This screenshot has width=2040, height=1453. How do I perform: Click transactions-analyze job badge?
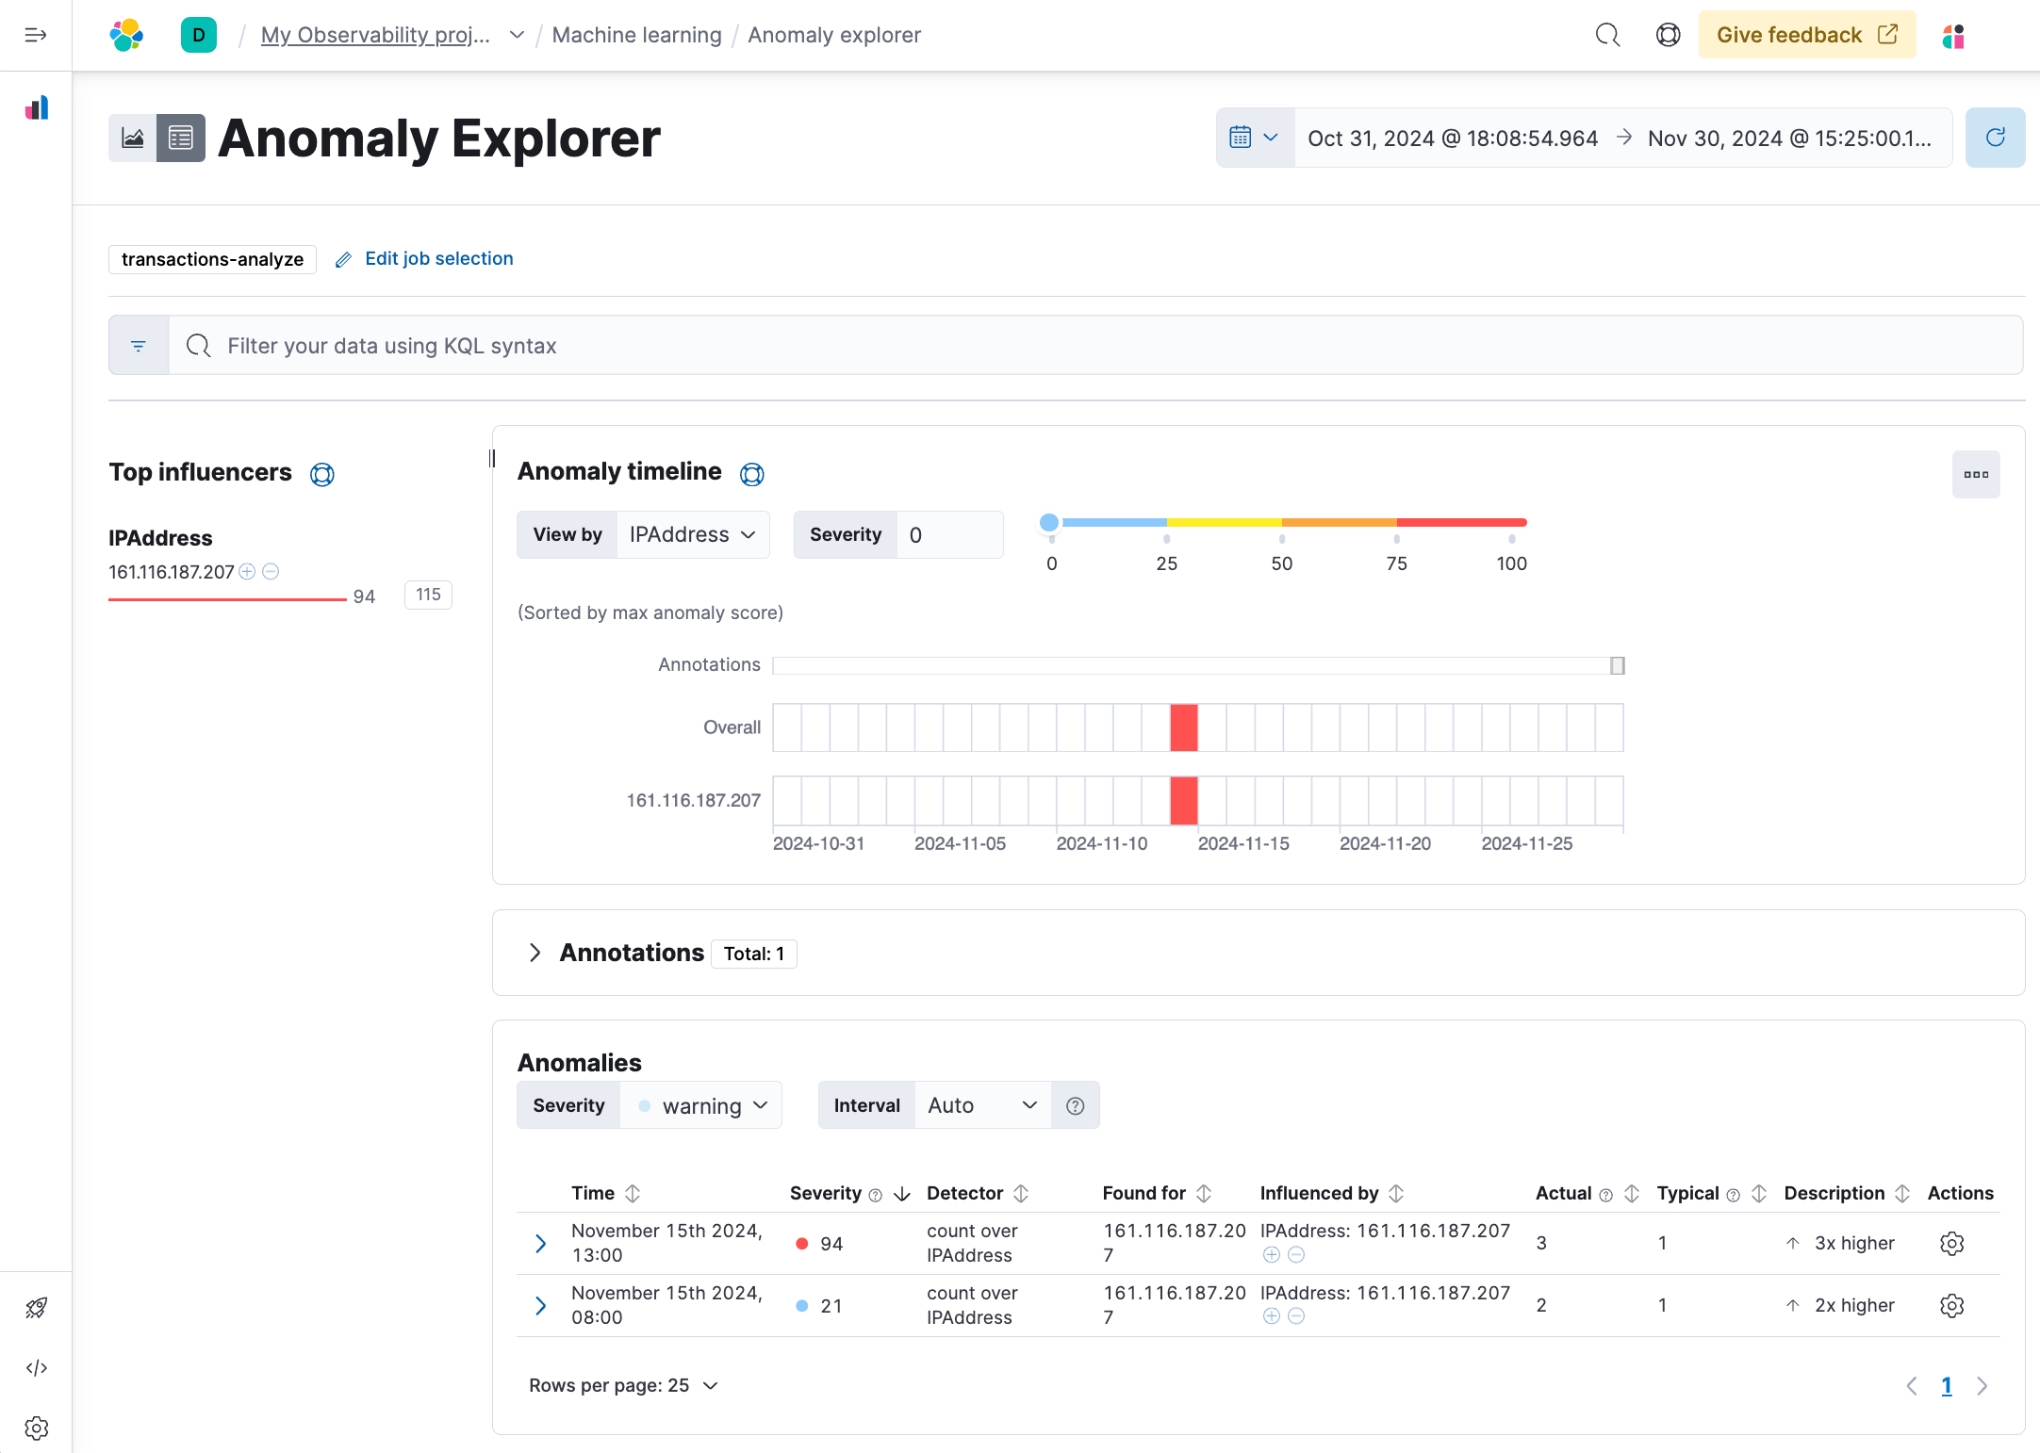pyautogui.click(x=212, y=259)
